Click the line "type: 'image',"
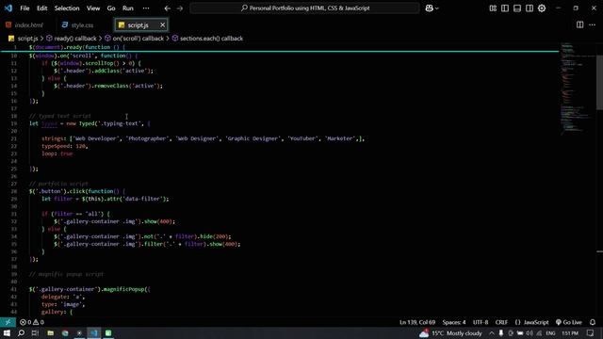Viewport: 603px width, 339px height. 63,304
